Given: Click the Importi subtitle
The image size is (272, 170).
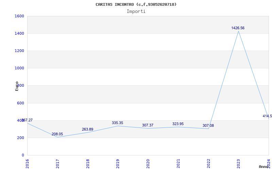Looking at the screenshot, I should point(136,12).
